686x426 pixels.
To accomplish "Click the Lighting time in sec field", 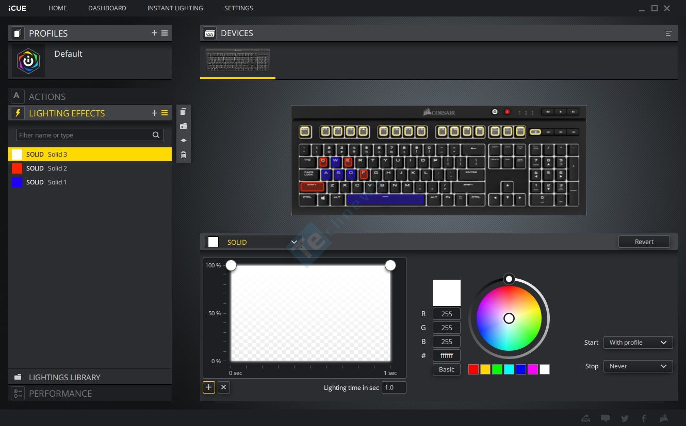I will pos(394,387).
